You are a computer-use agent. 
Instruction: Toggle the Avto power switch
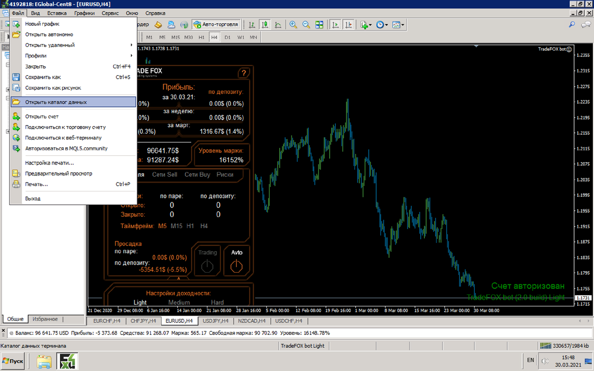tap(237, 266)
